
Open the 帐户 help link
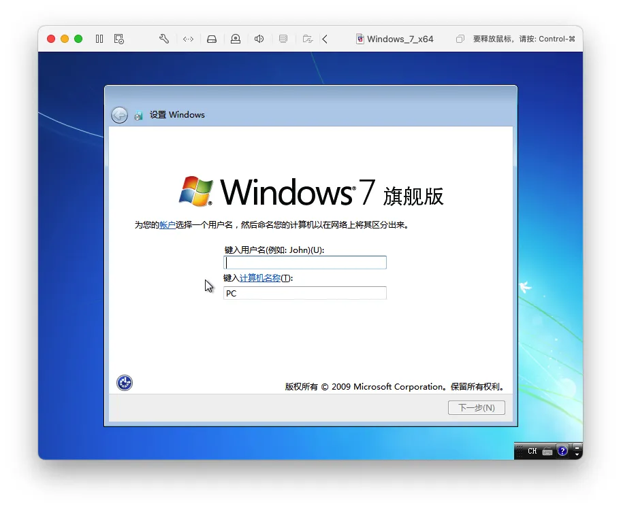167,224
